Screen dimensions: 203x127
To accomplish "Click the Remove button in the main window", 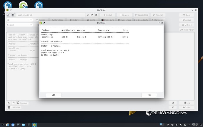I will coord(124,15).
